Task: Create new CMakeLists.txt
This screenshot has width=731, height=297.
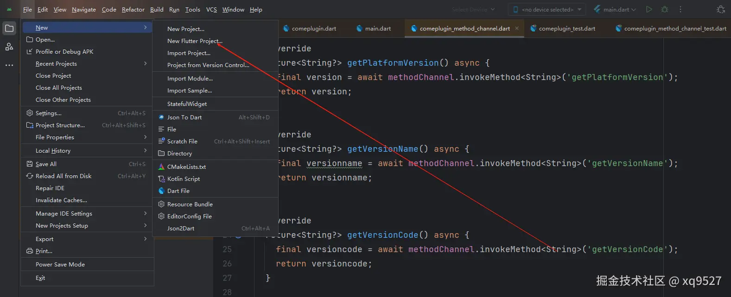Action: coord(215,167)
